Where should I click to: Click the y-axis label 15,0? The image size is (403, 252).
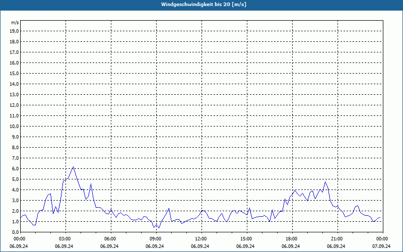coord(15,73)
